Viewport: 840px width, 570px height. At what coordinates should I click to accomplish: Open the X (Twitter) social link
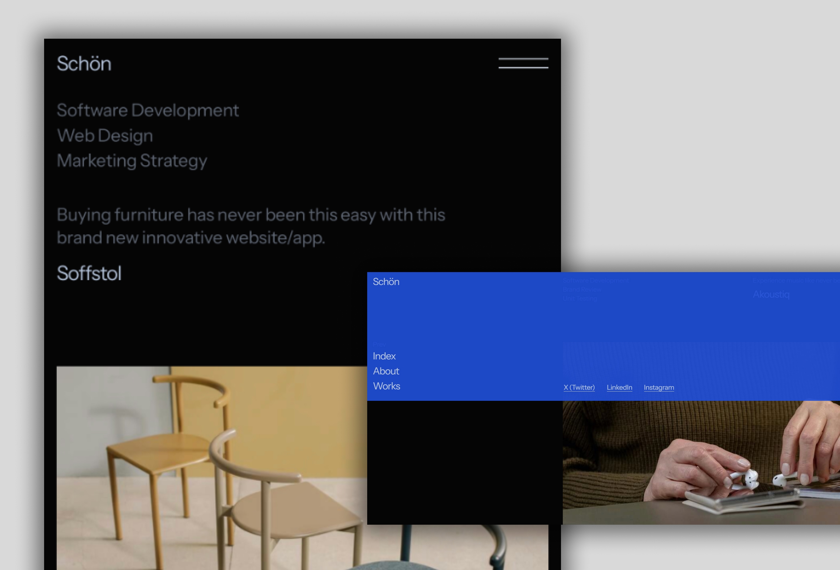click(579, 387)
